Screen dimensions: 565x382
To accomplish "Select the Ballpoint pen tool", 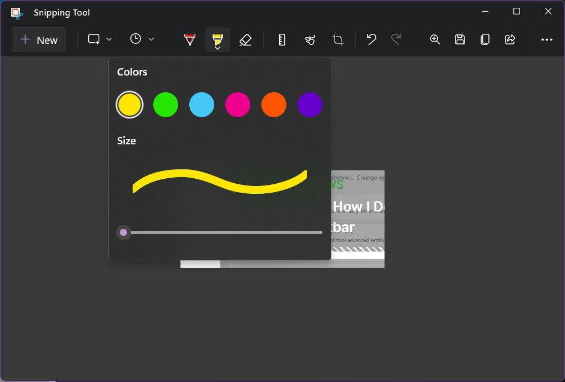I will tap(189, 39).
